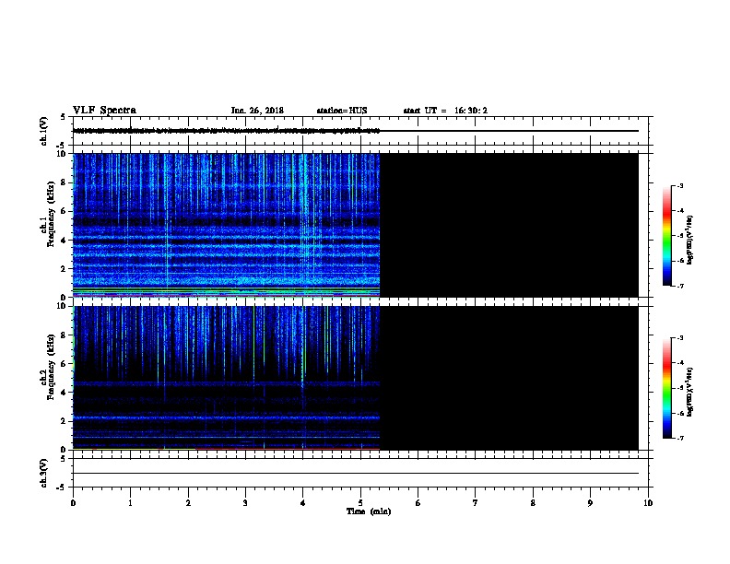Click the time axis tick label "3"
This screenshot has height=564, width=730.
coord(245,502)
